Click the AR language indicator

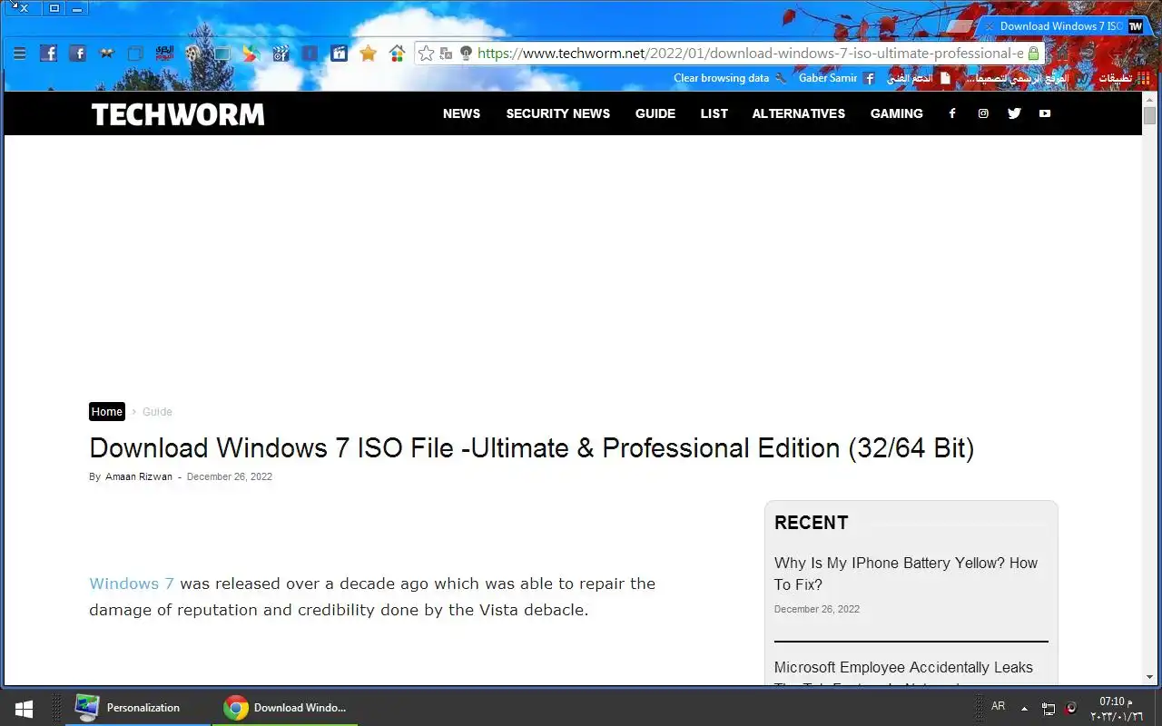(x=999, y=707)
